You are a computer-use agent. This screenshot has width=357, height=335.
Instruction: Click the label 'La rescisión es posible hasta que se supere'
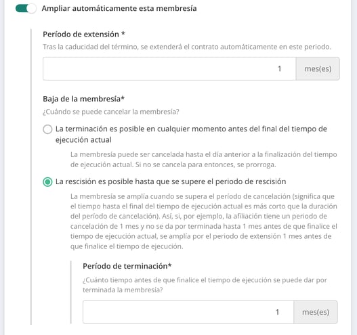pyautogui.click(x=171, y=182)
